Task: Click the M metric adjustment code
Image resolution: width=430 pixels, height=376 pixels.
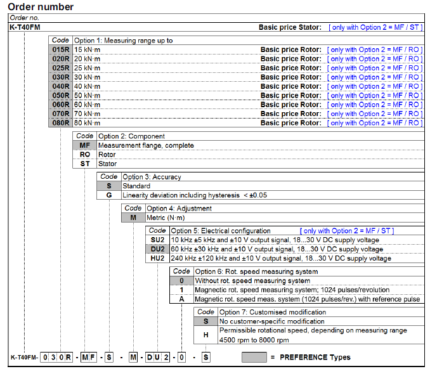Action: [x=133, y=217]
